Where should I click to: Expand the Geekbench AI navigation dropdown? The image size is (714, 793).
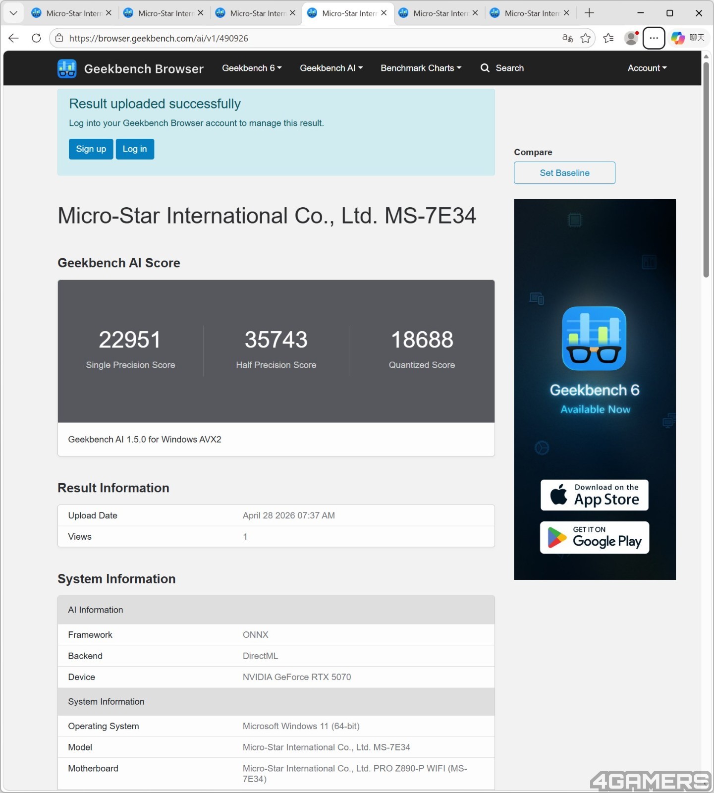point(331,68)
